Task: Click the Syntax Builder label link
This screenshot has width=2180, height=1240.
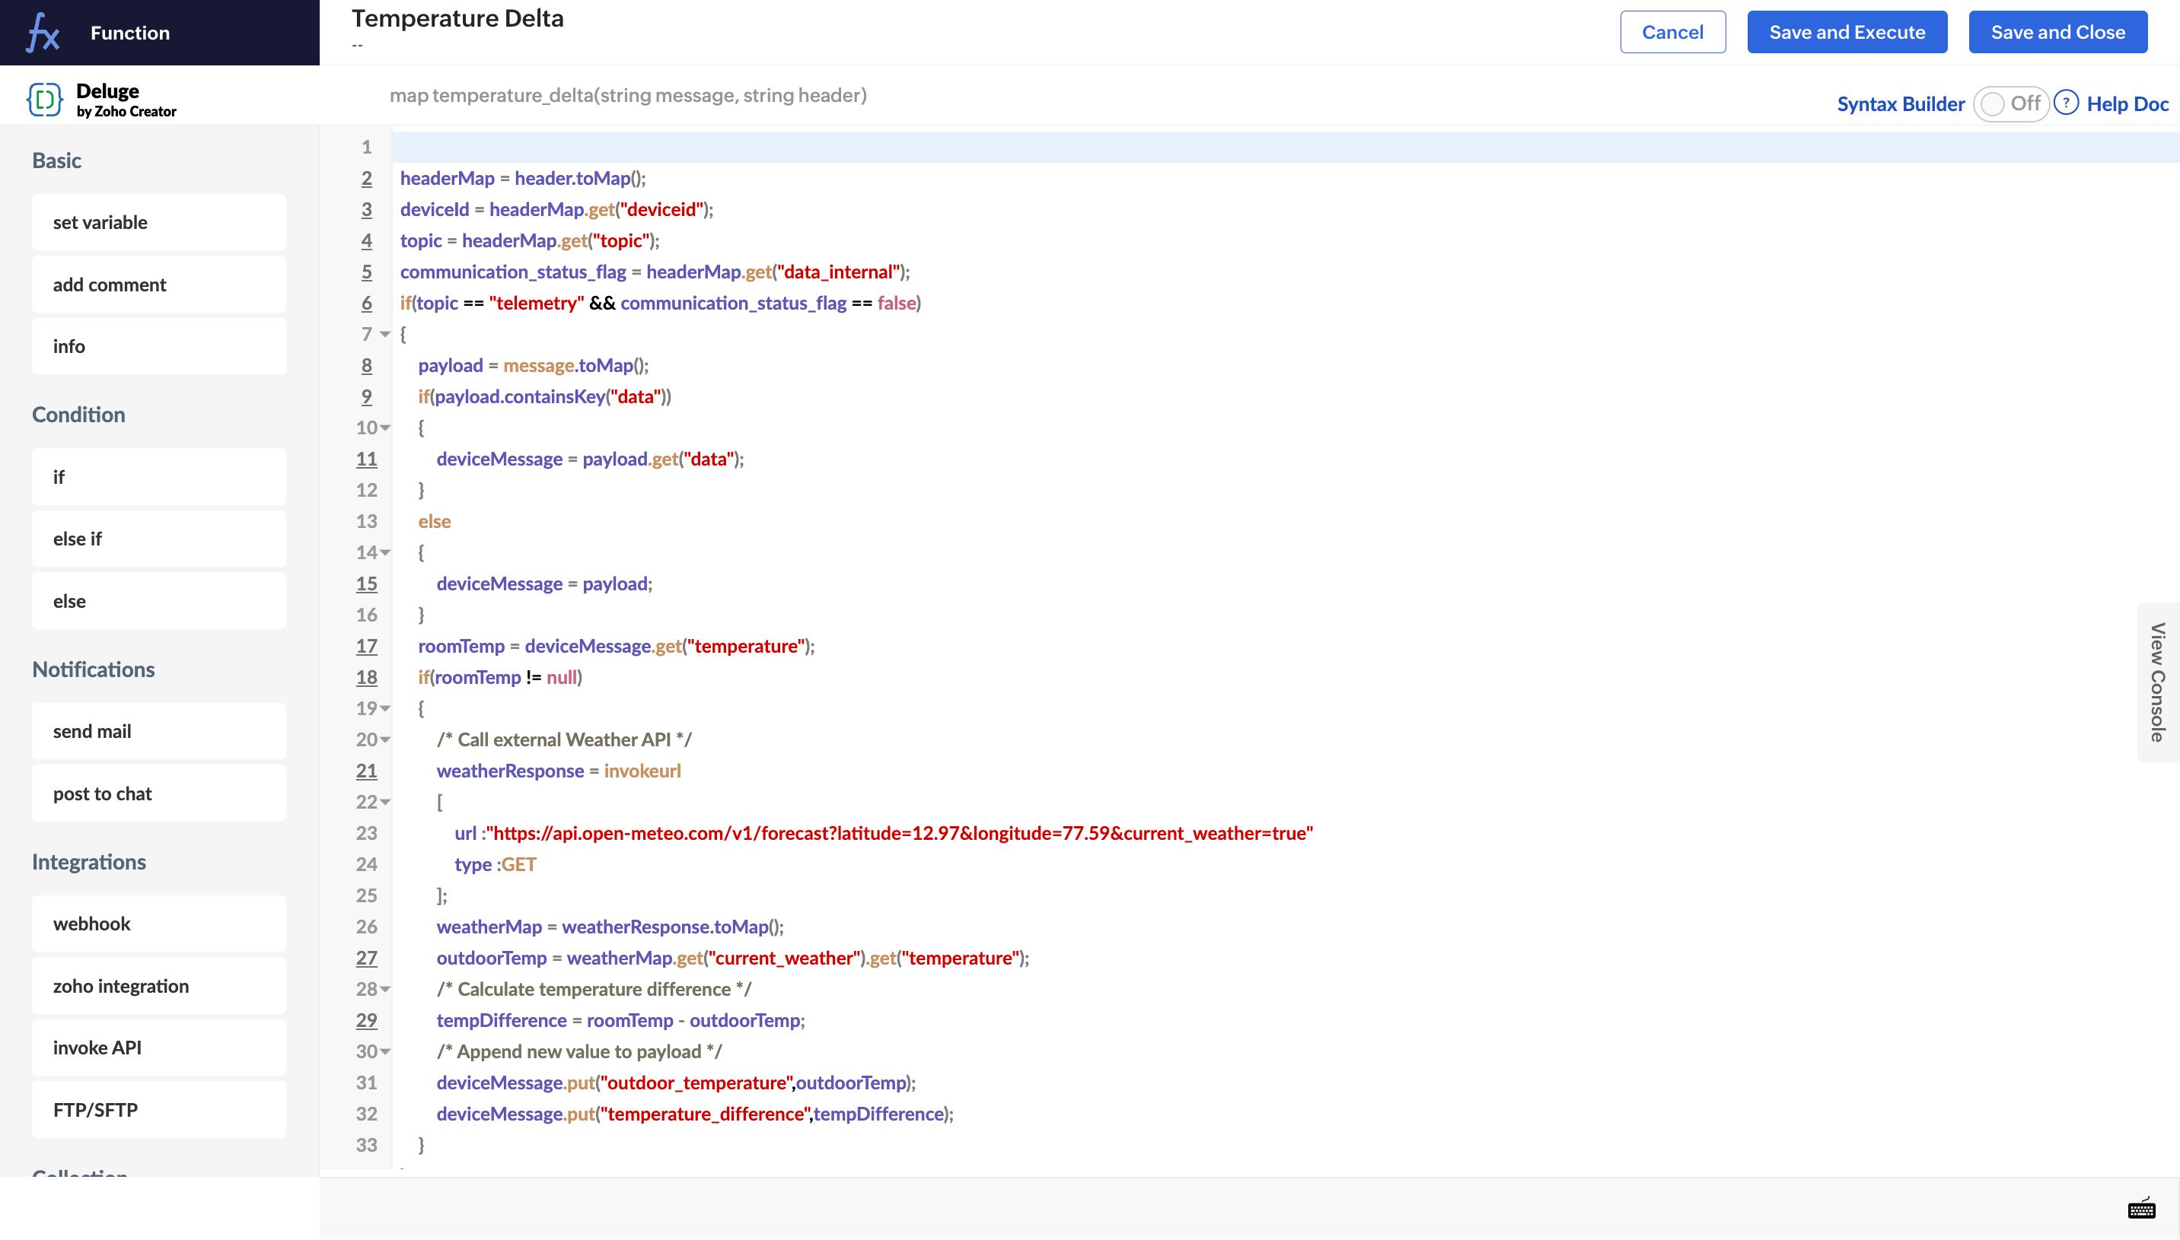Action: (x=1900, y=104)
